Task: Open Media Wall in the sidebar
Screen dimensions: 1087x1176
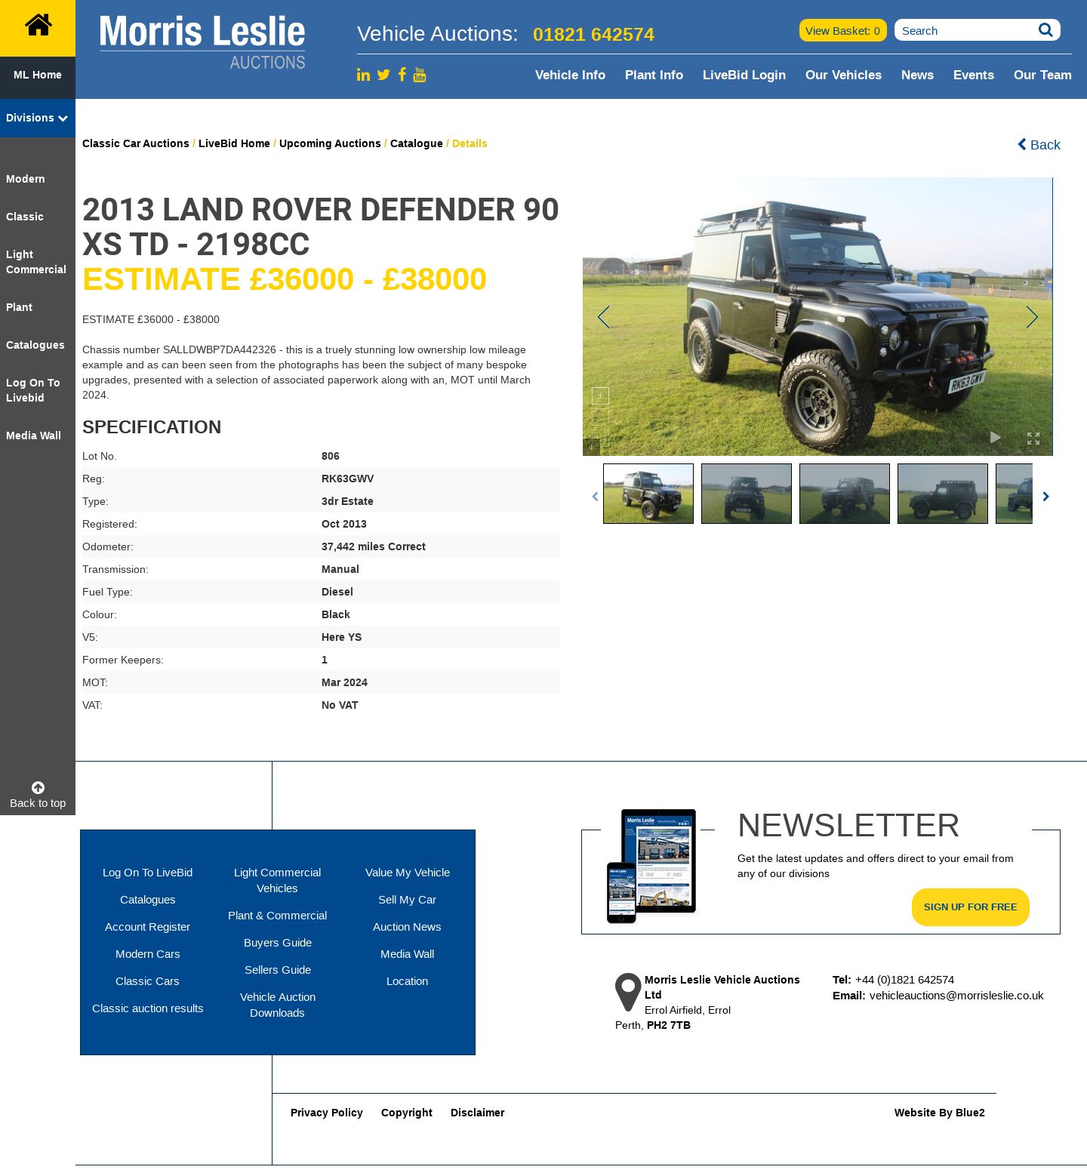Action: 33,436
